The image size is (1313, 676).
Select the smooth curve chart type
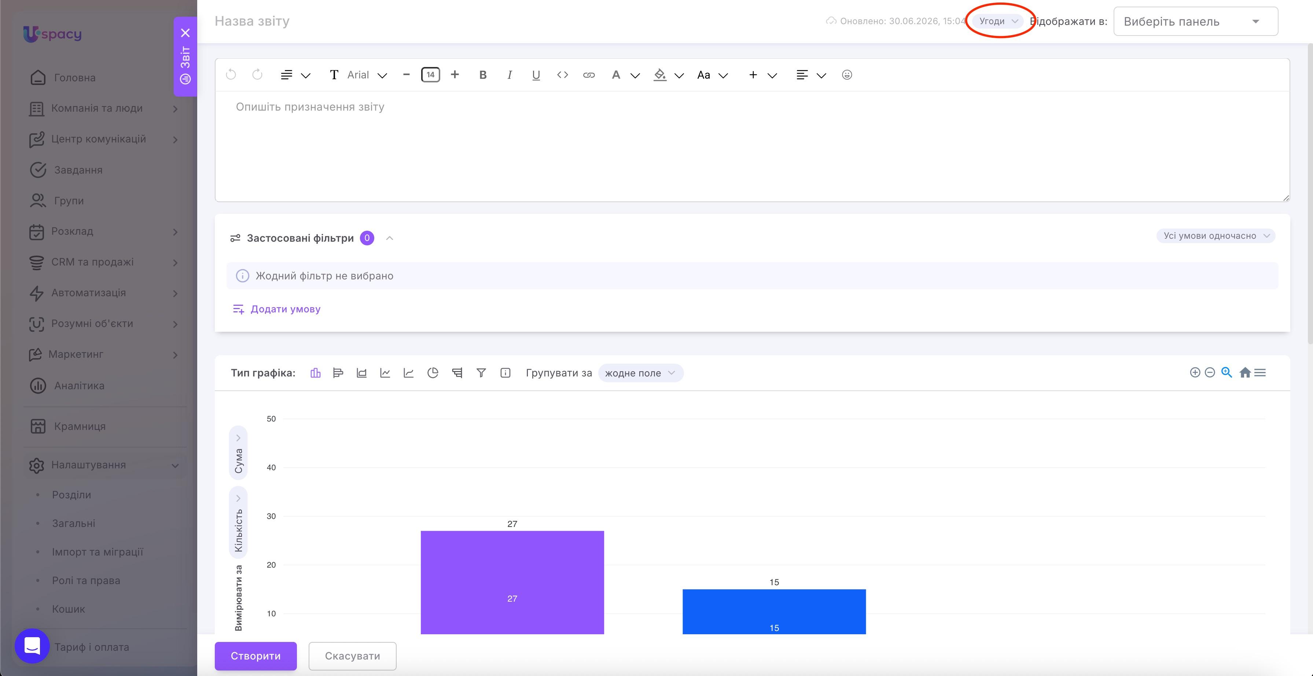click(409, 373)
